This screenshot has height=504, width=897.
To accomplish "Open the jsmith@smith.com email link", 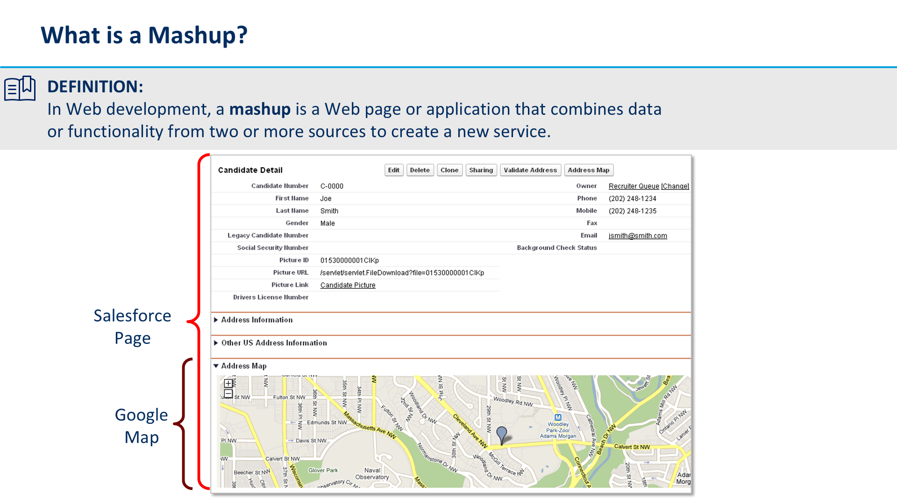I will pos(638,236).
